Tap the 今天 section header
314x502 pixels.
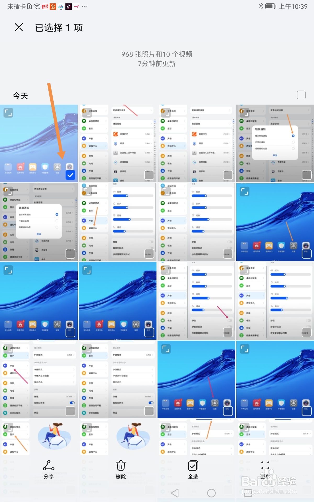20,96
